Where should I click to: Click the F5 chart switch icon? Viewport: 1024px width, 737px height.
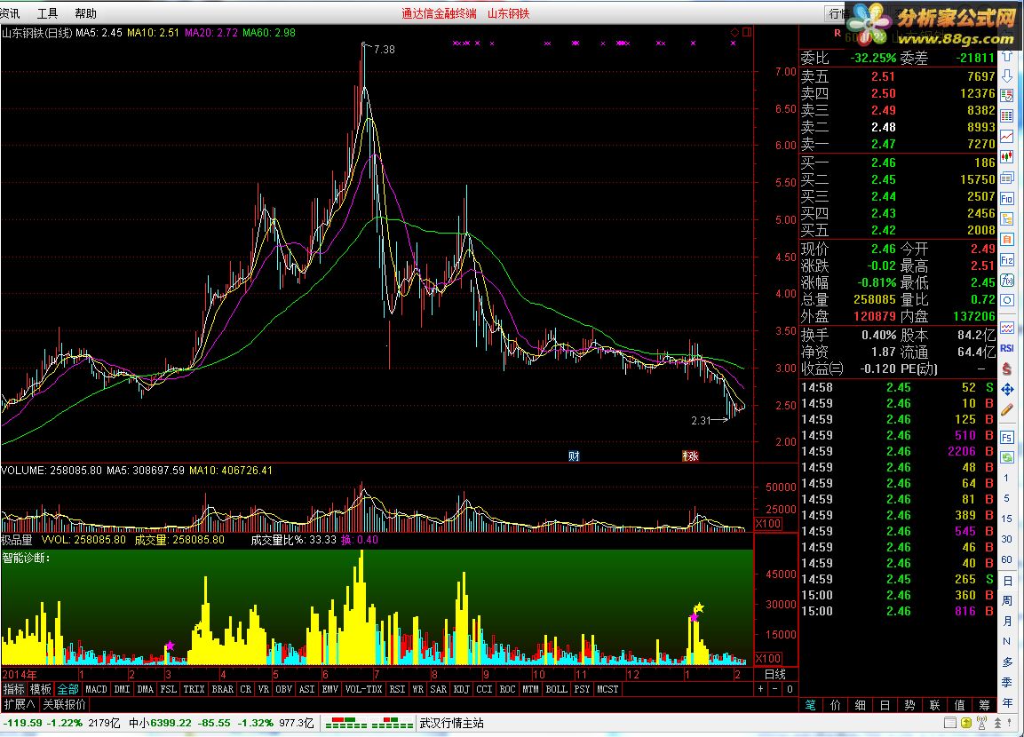click(x=1007, y=438)
